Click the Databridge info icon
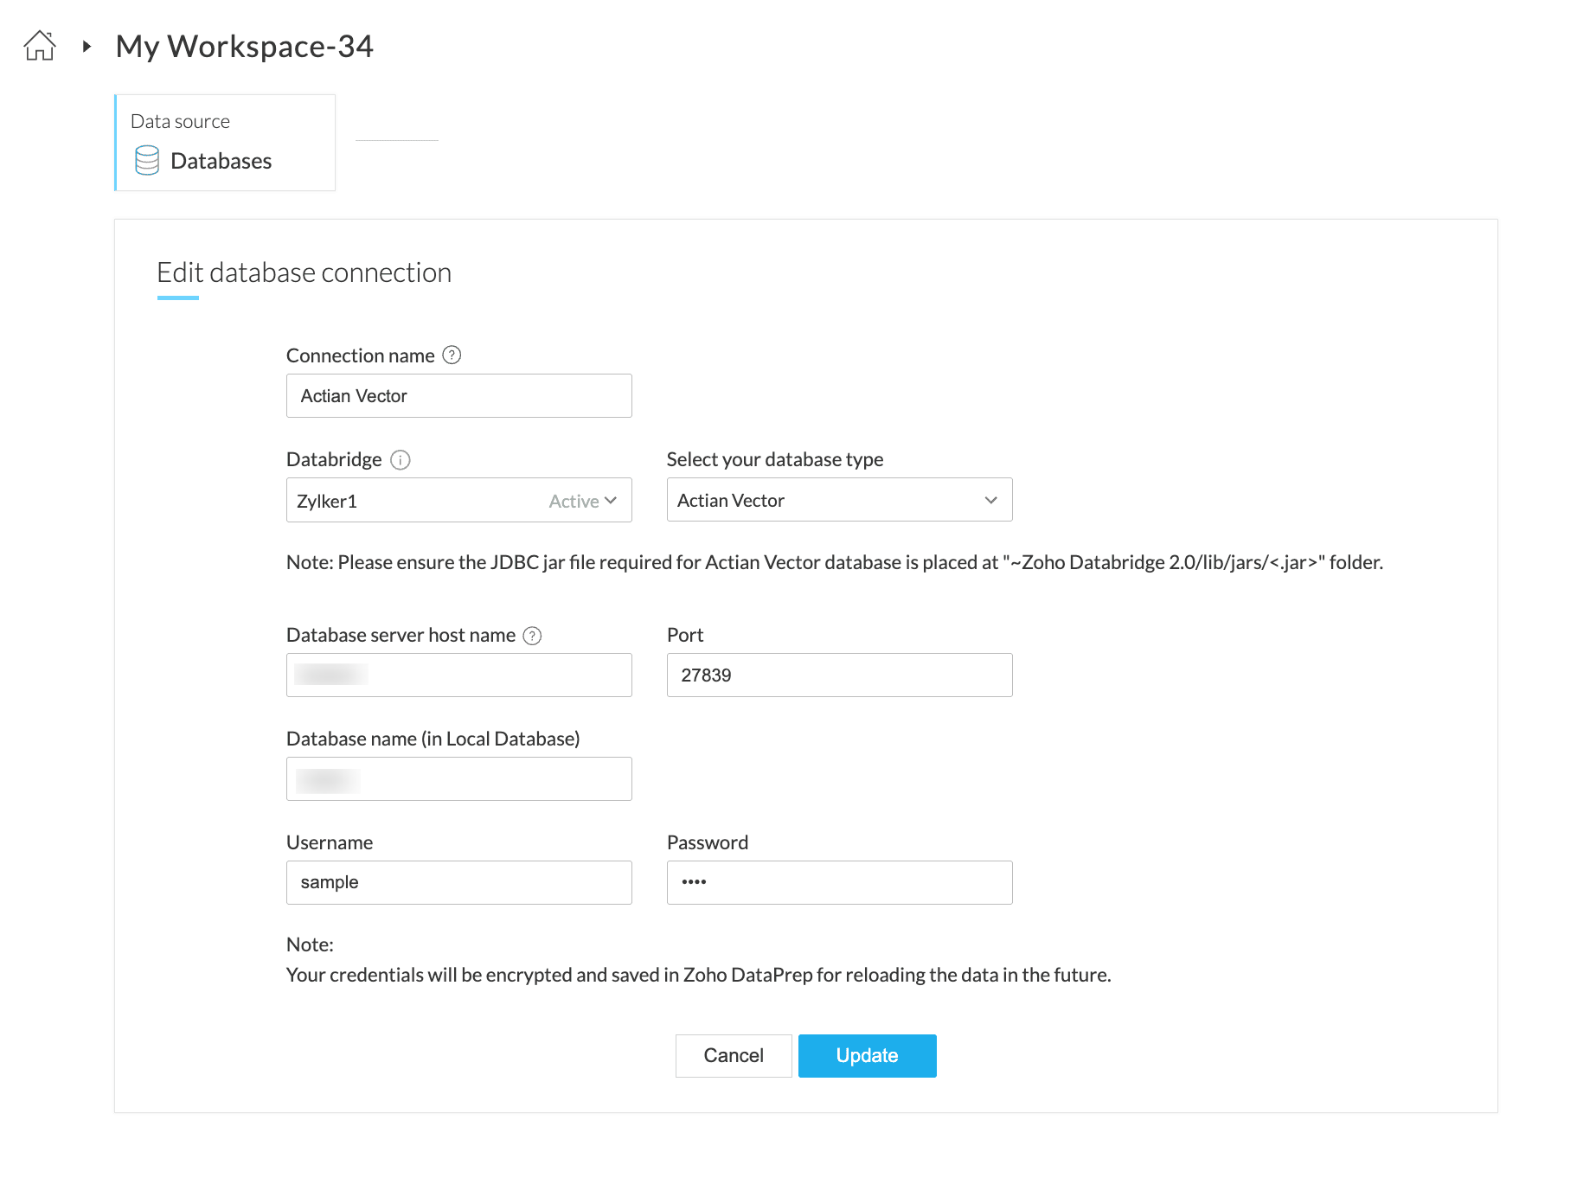The height and width of the screenshot is (1197, 1583). (400, 460)
